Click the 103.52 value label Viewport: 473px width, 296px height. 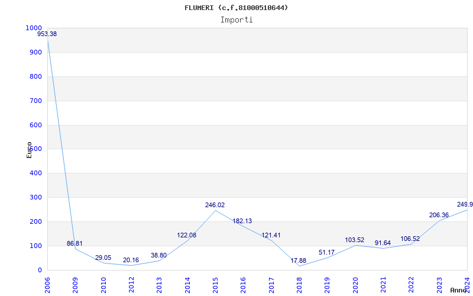click(x=354, y=240)
